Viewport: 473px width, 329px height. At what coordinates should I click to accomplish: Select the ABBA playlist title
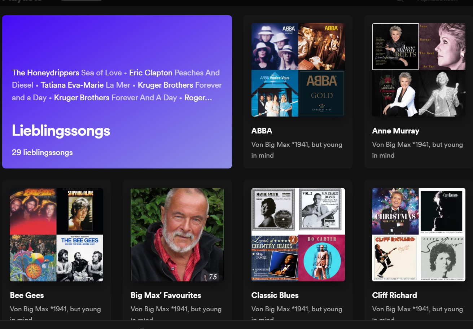pos(262,131)
